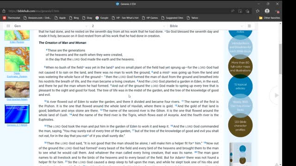
Task: Minimize the browser window
Action: (x=259, y=4)
